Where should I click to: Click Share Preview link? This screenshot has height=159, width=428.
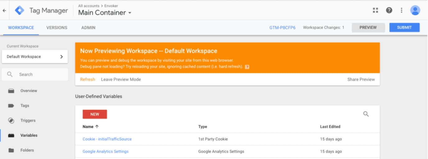click(361, 79)
